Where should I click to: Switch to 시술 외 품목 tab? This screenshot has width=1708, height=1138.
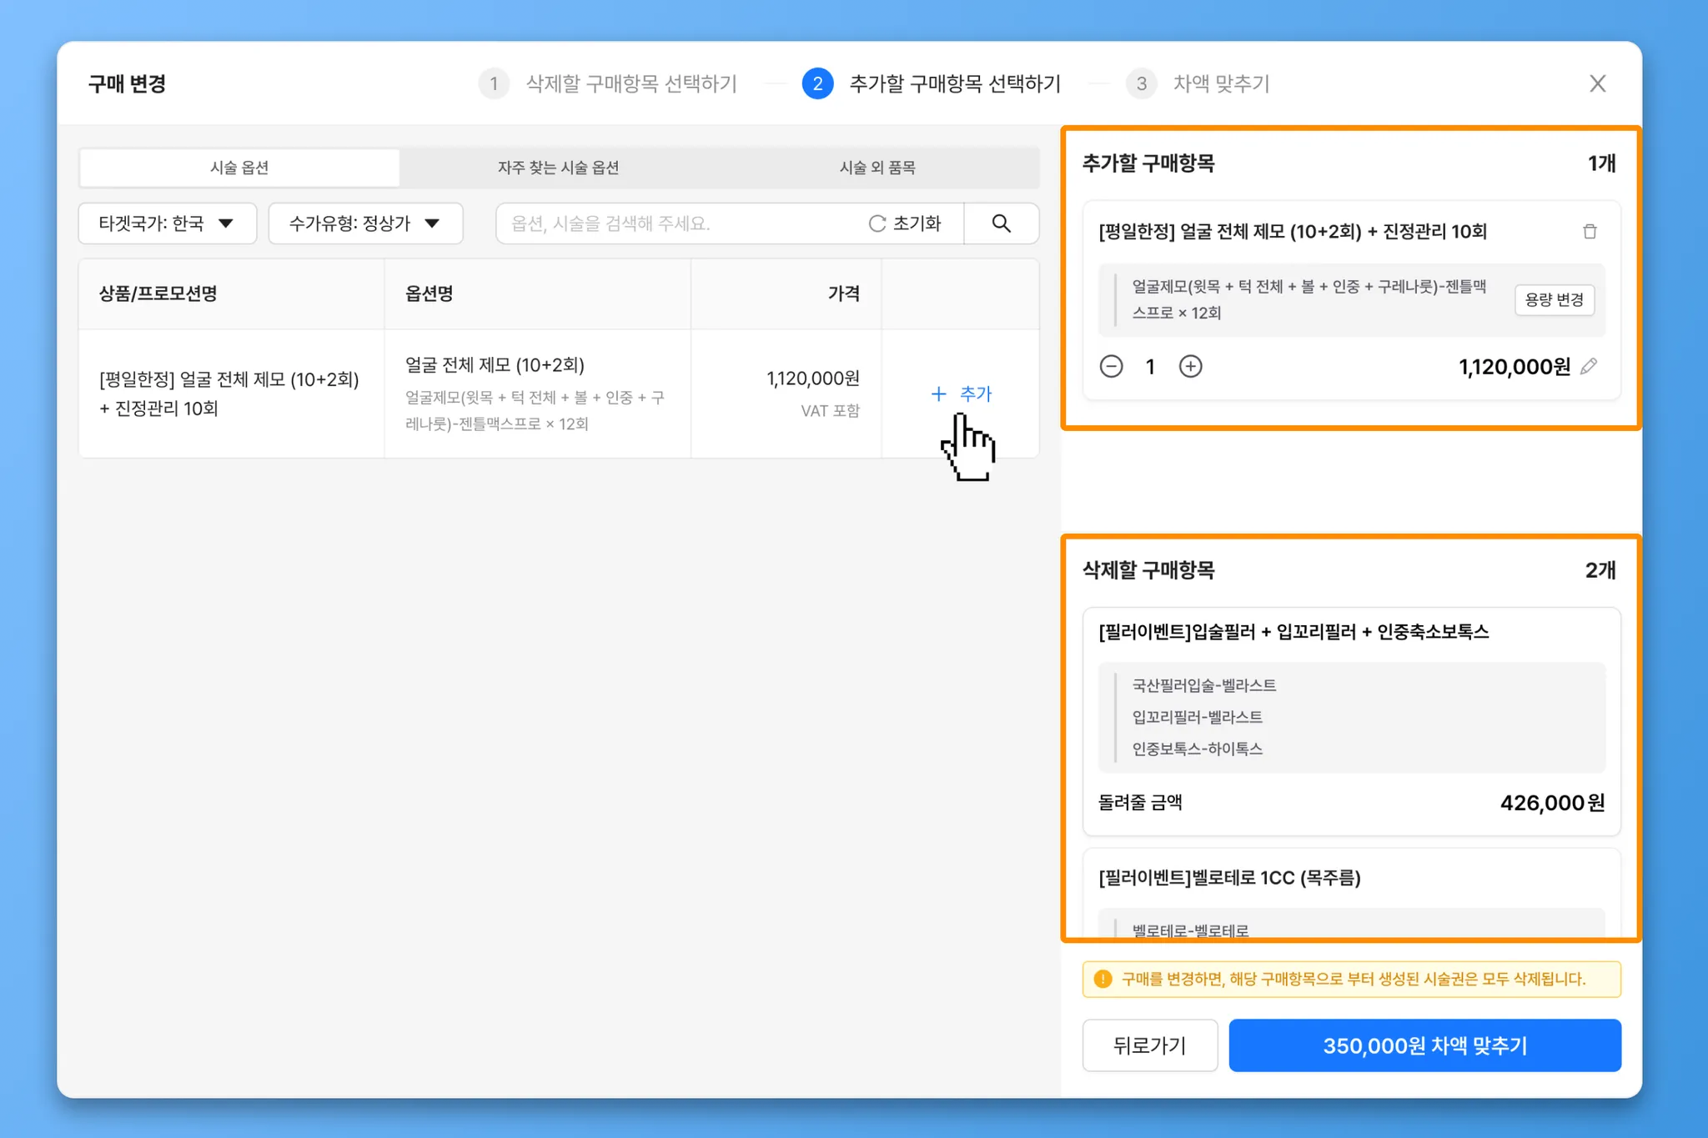coord(877,168)
